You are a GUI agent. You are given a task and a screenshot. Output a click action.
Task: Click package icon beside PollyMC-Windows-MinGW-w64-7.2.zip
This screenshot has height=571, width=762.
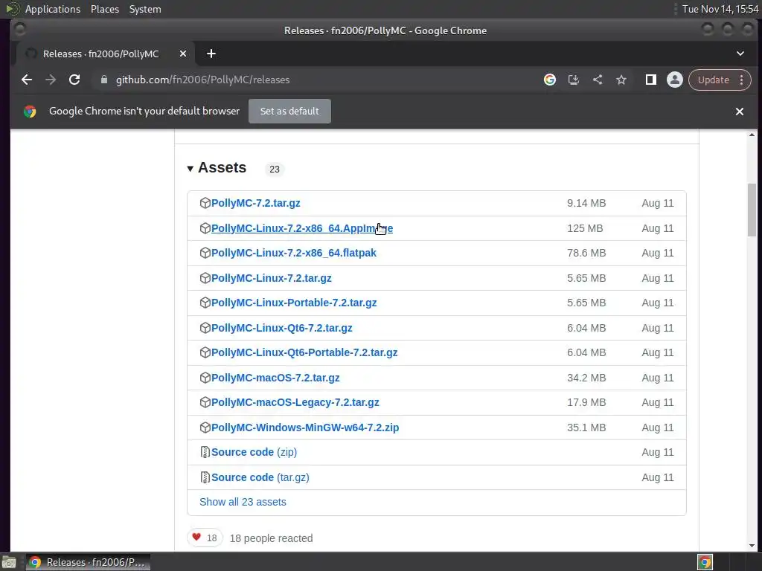click(x=205, y=428)
